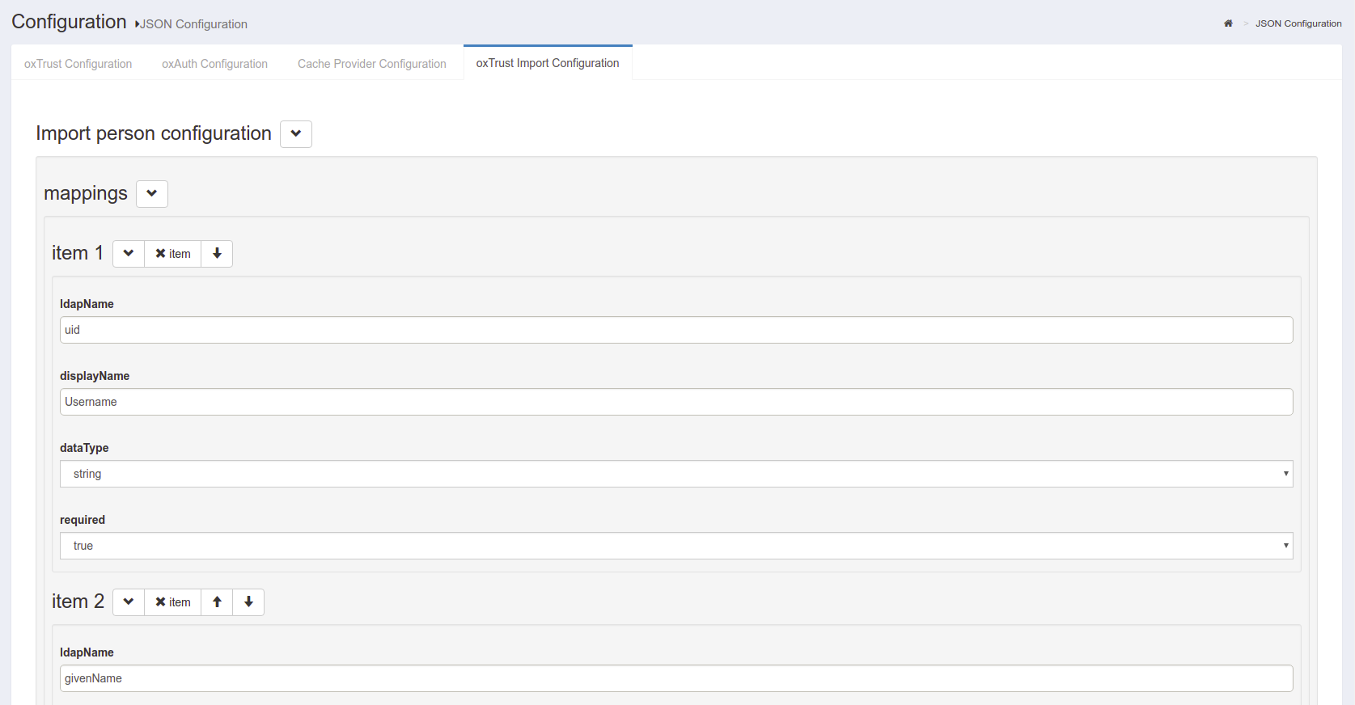Image resolution: width=1355 pixels, height=705 pixels.
Task: Collapse the mappings section
Action: coord(152,194)
